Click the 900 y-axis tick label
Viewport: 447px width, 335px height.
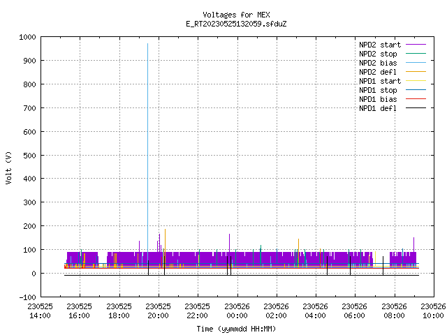[x=29, y=61]
